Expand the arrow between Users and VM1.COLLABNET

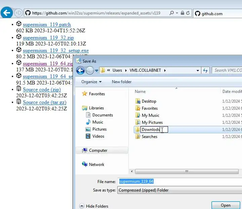126,70
